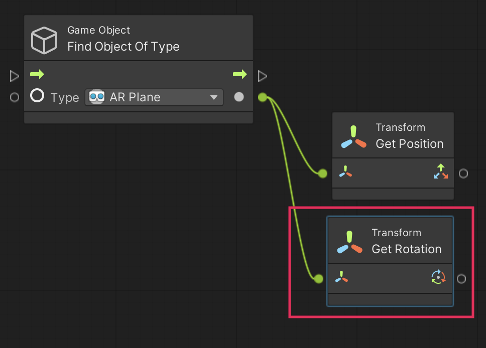Click the green flow output arrow on Find Object
486x348 pixels.
click(x=239, y=75)
